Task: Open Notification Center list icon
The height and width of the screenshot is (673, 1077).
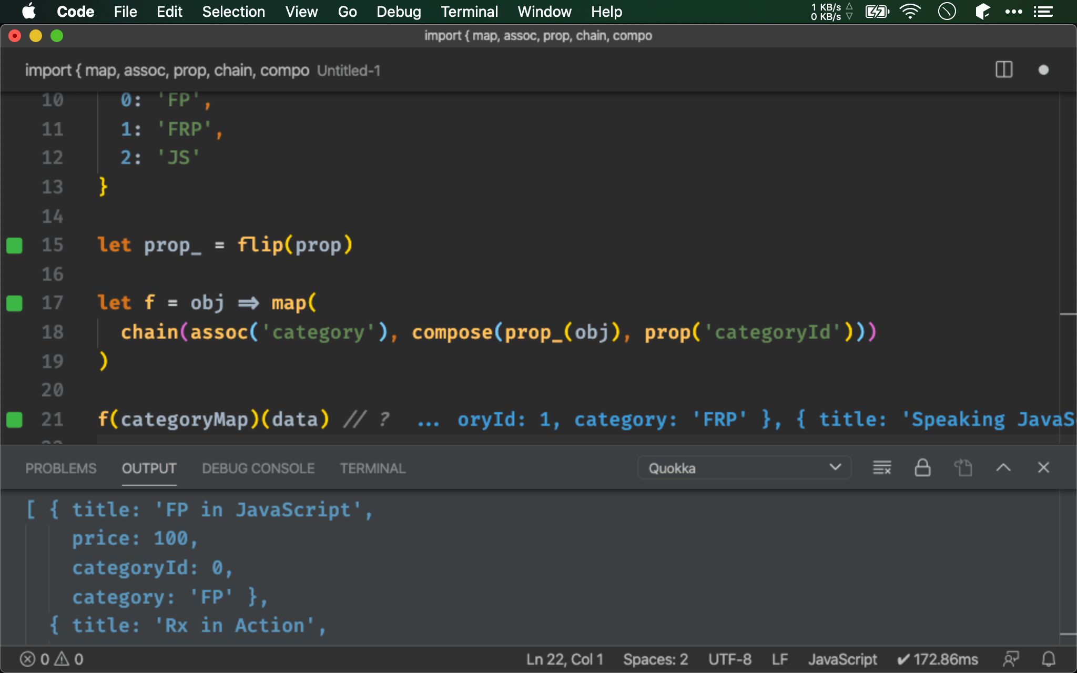Action: (1043, 12)
